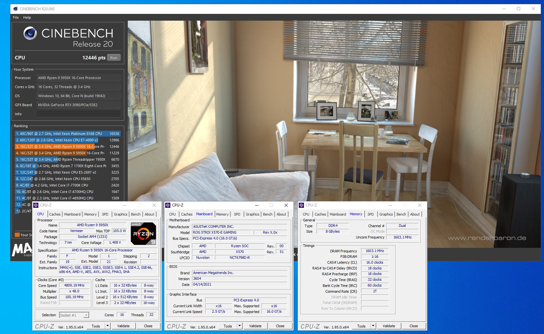
Task: Open Graphics tab in left CPU-Z window
Action: click(121, 214)
